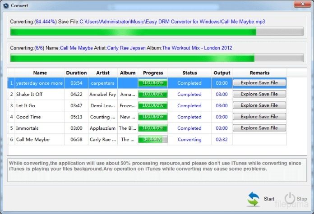Click the top file conversion progress bar
314x214 pixels.
point(157,32)
